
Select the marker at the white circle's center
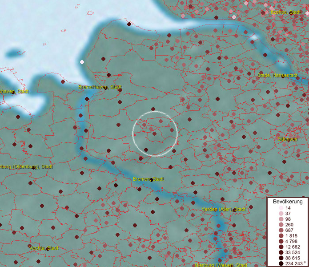click(155, 133)
